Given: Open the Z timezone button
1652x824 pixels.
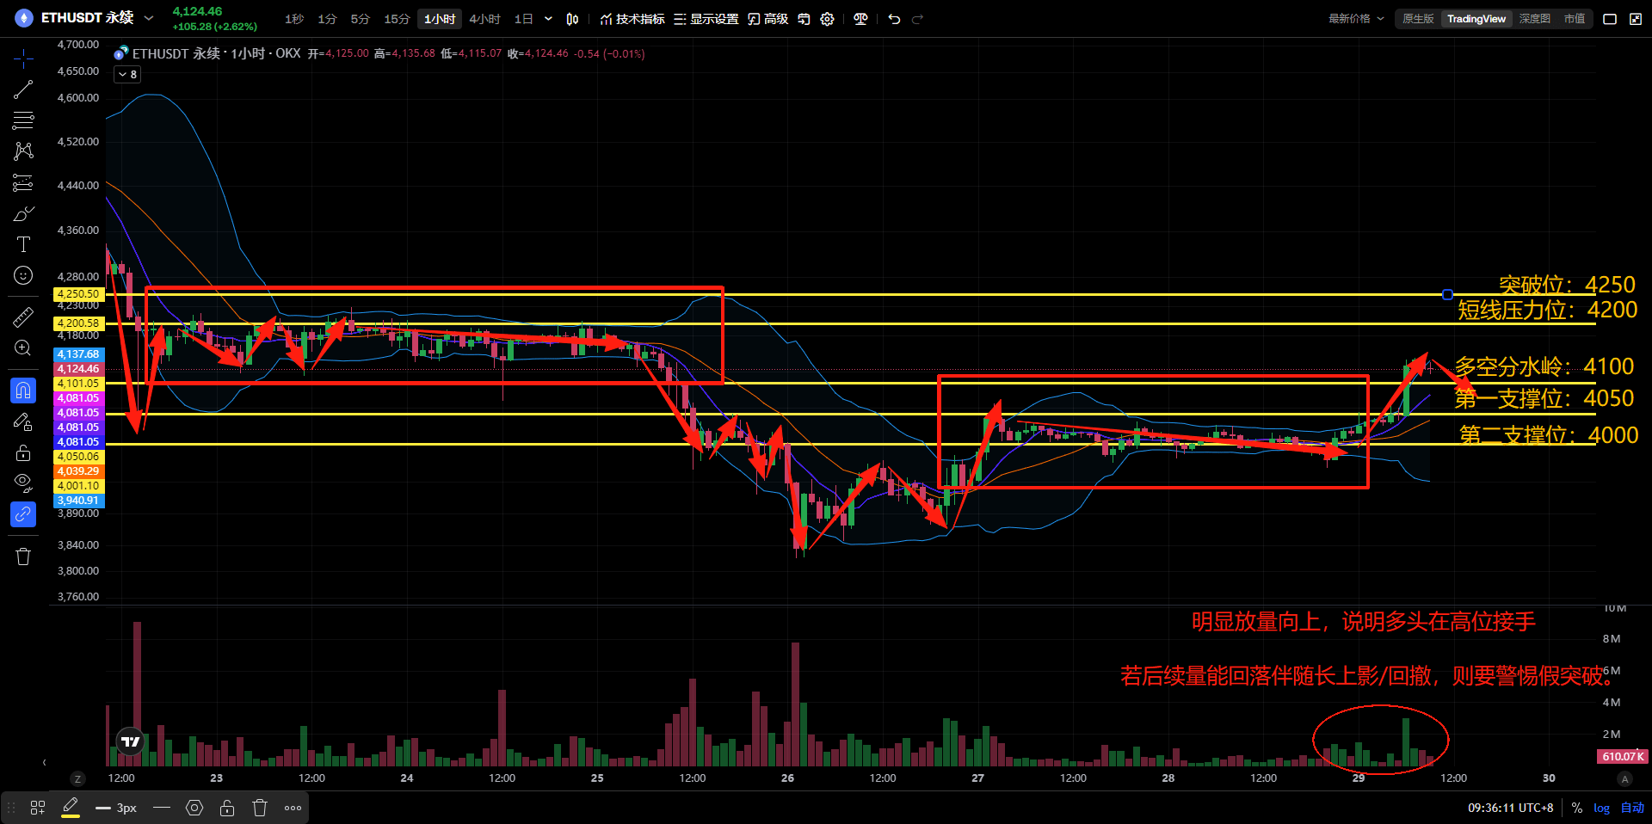Looking at the screenshot, I should click(77, 778).
